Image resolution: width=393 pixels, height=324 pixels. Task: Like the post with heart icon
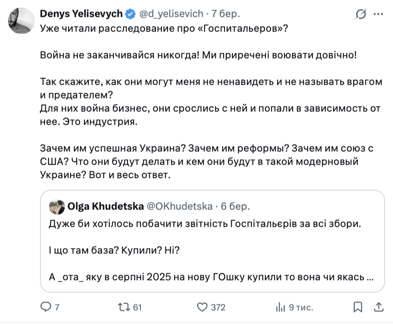202,307
